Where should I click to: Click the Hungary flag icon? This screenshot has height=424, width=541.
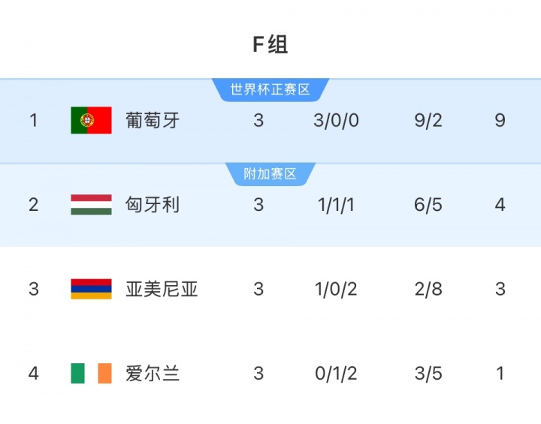click(91, 205)
